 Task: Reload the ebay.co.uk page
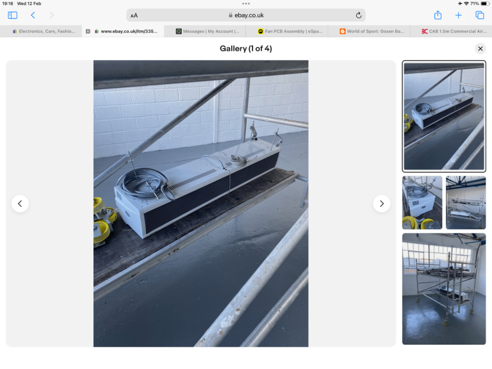pos(358,15)
